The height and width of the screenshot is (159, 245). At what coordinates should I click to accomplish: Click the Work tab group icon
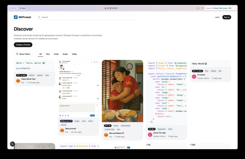tap(20, 8)
